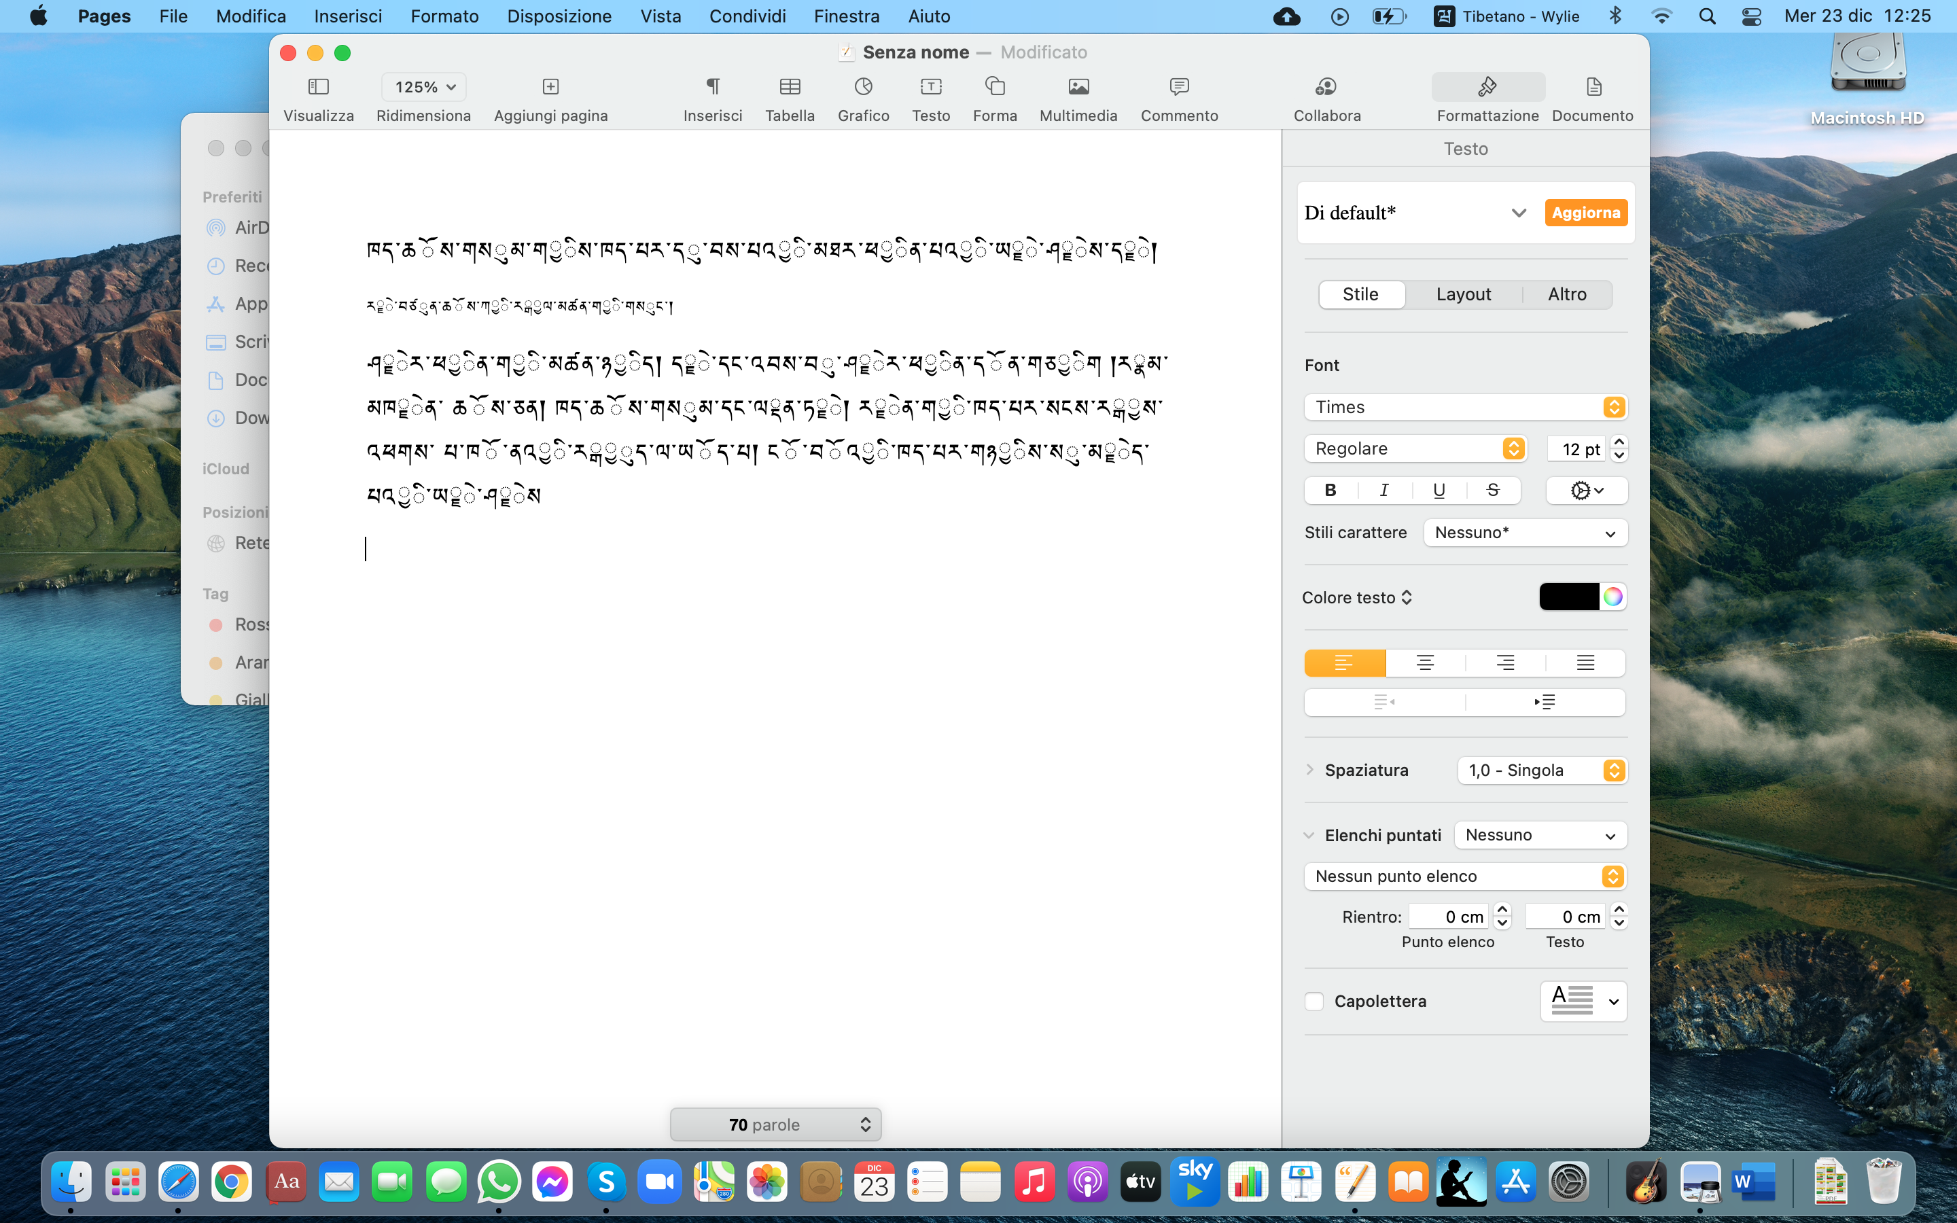Viewport: 1957px width, 1223px height.
Task: Click the 70 parole word count button
Action: pos(775,1124)
